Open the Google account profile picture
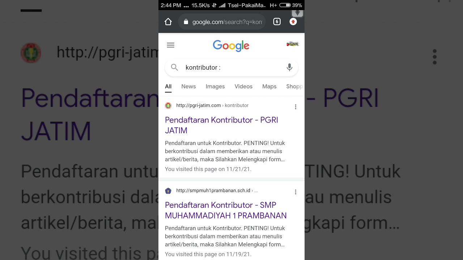 click(x=293, y=44)
